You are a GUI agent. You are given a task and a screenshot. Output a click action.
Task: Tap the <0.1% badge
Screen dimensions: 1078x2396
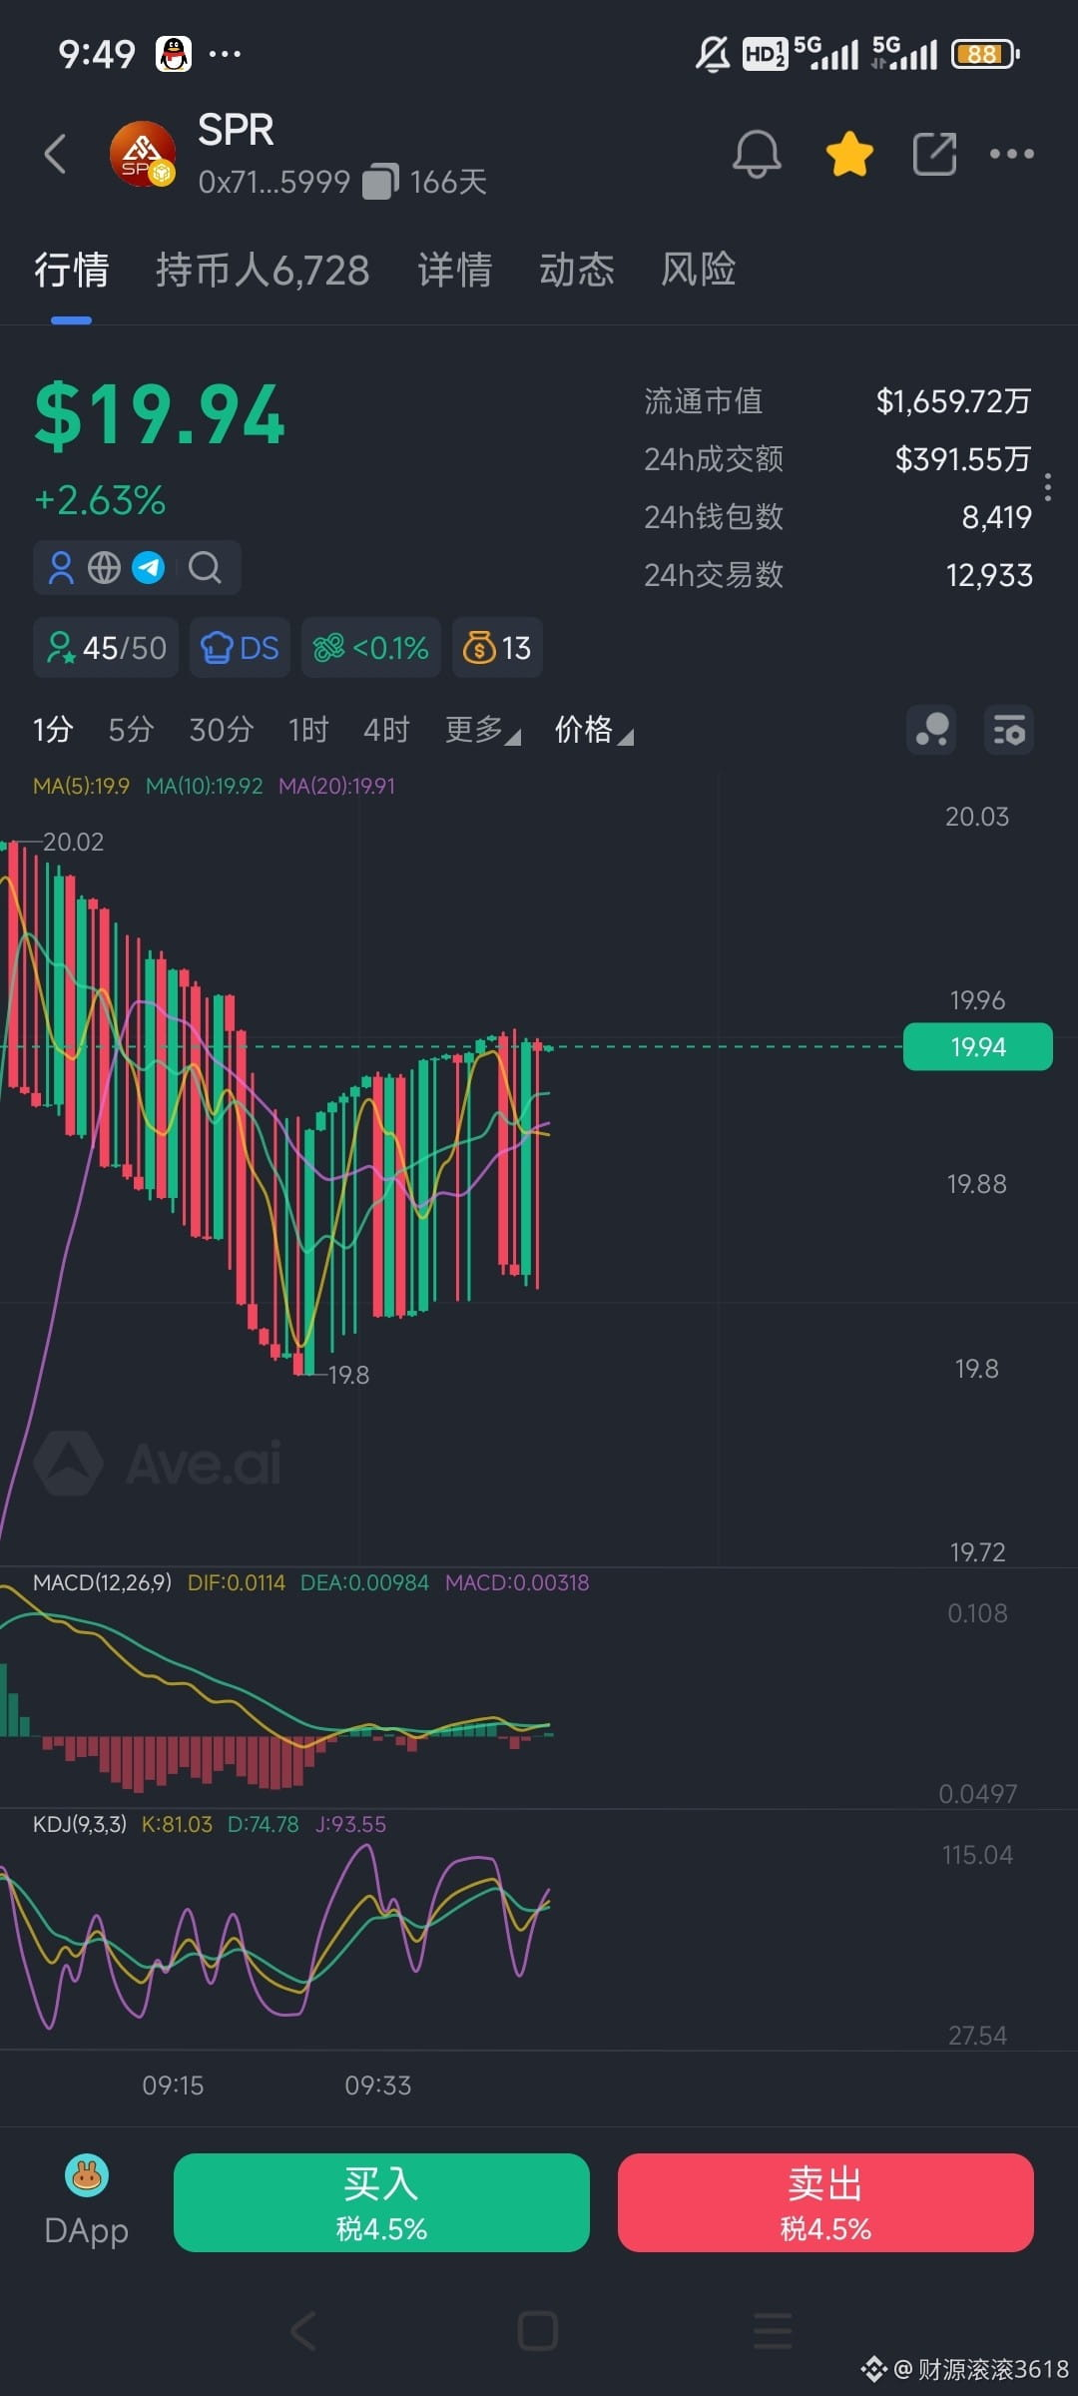coord(370,648)
